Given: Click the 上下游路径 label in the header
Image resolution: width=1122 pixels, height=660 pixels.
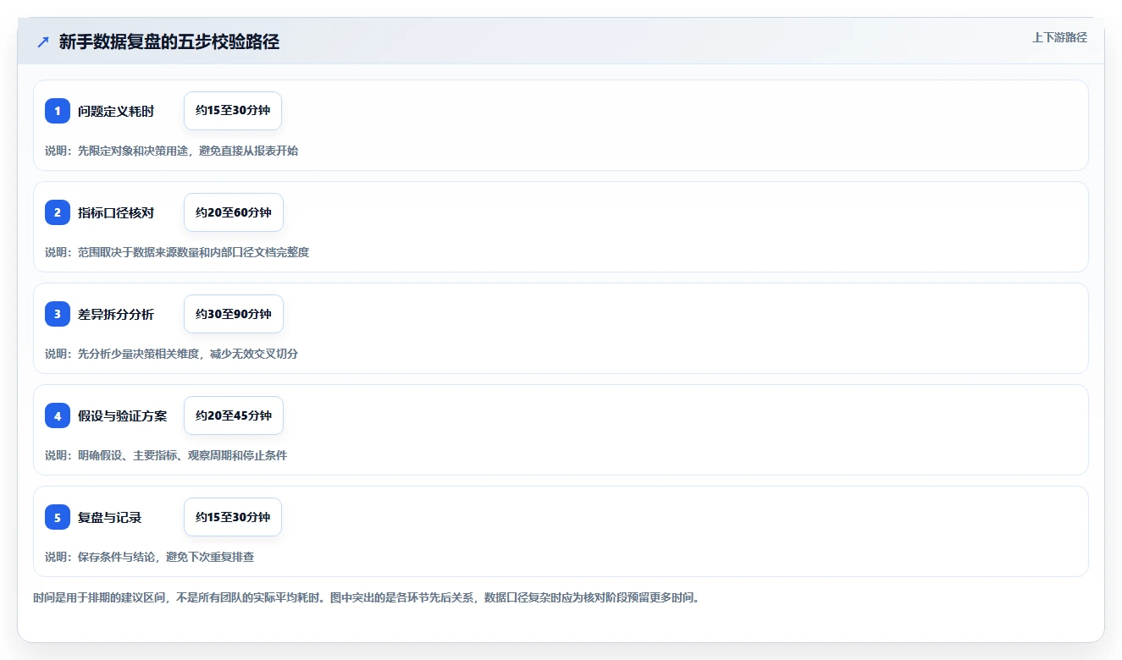Looking at the screenshot, I should tap(1059, 38).
